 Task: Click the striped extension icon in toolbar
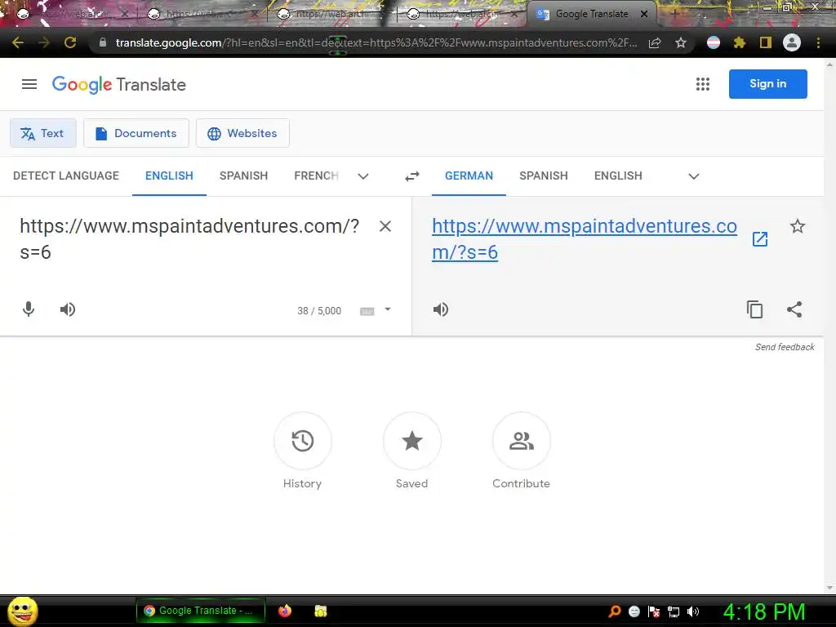[x=714, y=42]
